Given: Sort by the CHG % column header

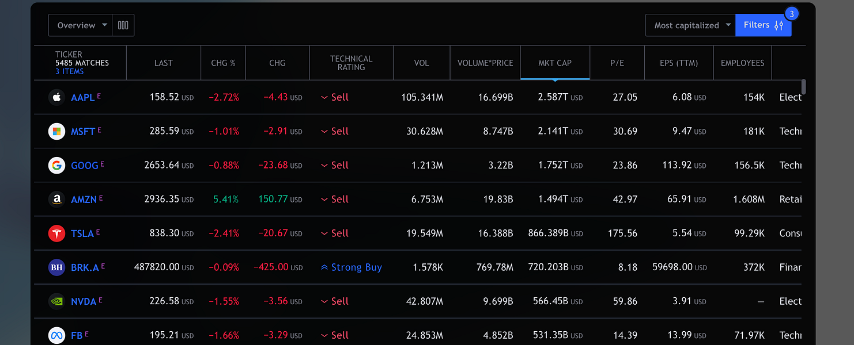Looking at the screenshot, I should point(224,63).
